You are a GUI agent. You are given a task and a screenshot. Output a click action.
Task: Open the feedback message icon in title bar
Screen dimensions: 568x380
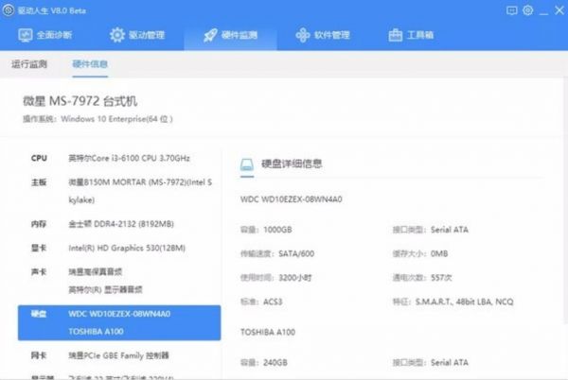coord(511,10)
